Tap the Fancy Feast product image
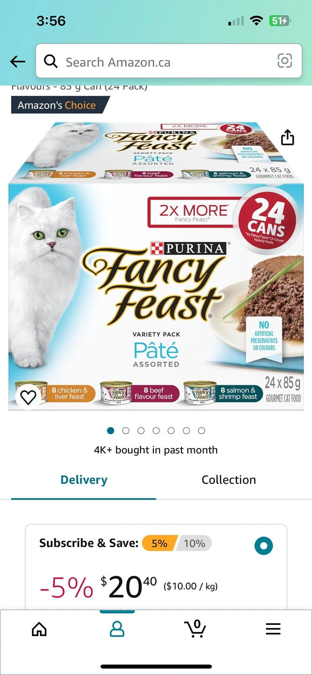 point(156,266)
